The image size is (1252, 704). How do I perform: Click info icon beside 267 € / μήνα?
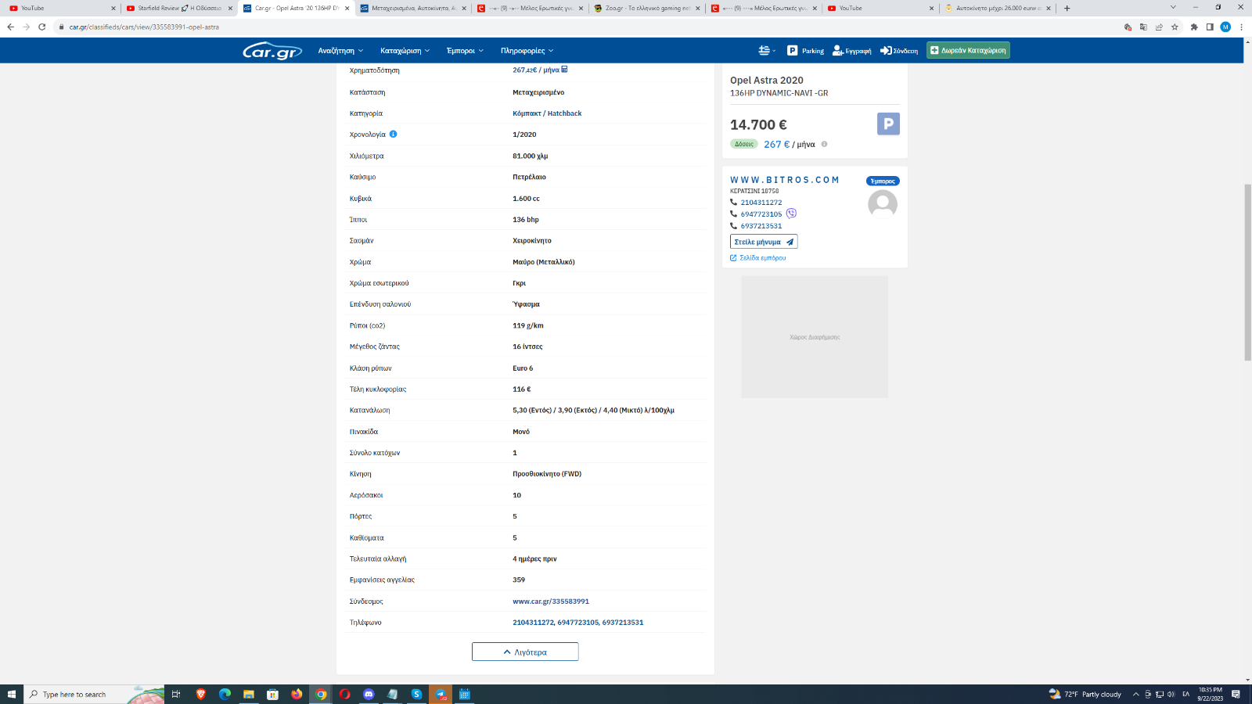[x=824, y=144]
